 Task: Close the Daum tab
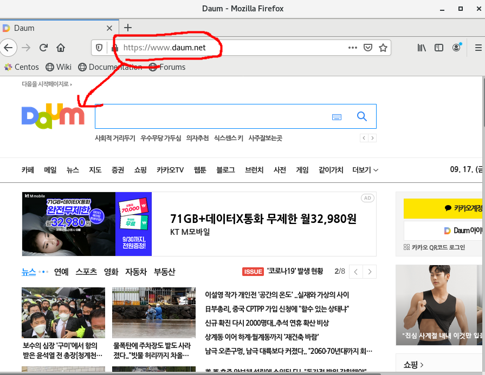tap(109, 28)
